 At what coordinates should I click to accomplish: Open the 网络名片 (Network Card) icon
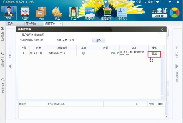[x=122, y=13]
